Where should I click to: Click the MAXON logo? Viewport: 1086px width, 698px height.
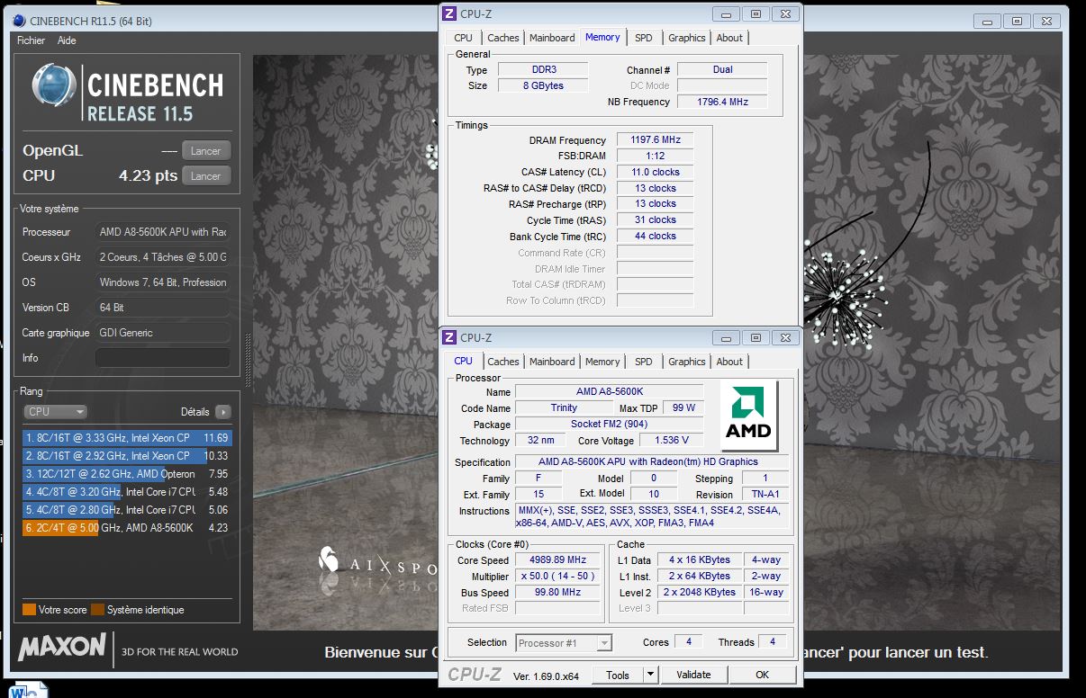pyautogui.click(x=61, y=647)
